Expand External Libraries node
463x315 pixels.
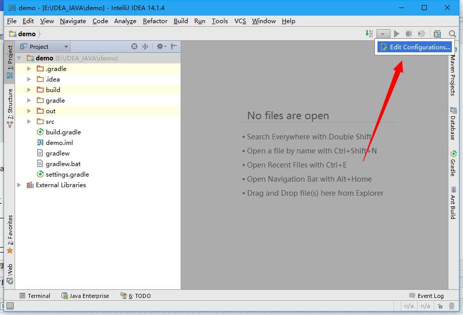(x=19, y=185)
